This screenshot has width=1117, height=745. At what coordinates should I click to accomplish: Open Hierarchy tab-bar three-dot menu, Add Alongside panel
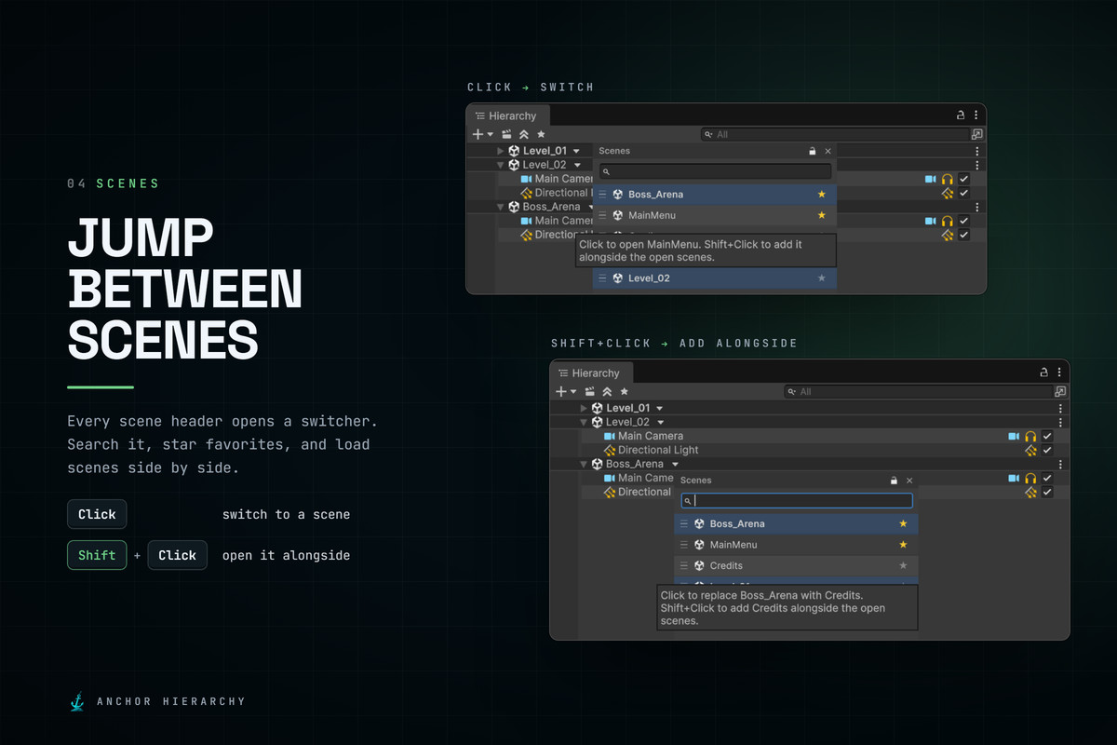point(1060,372)
